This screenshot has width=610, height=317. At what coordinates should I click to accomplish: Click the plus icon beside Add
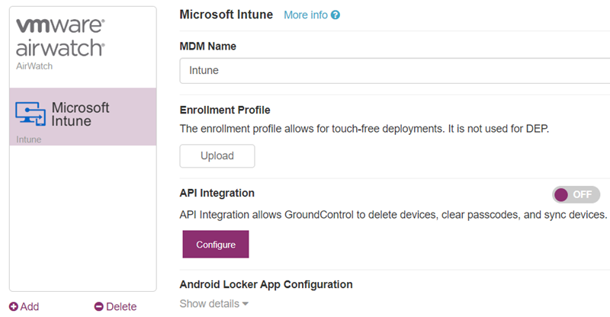click(14, 306)
